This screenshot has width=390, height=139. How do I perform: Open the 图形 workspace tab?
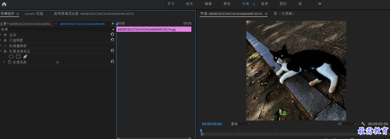[x=283, y=4]
